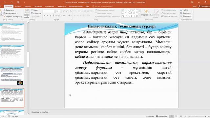
Task: Select the straight line shape
Action: point(126,10)
